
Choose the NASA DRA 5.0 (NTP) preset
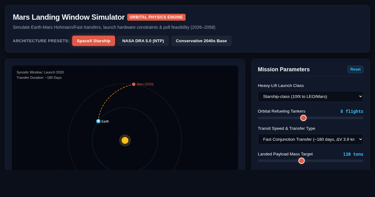coord(143,41)
